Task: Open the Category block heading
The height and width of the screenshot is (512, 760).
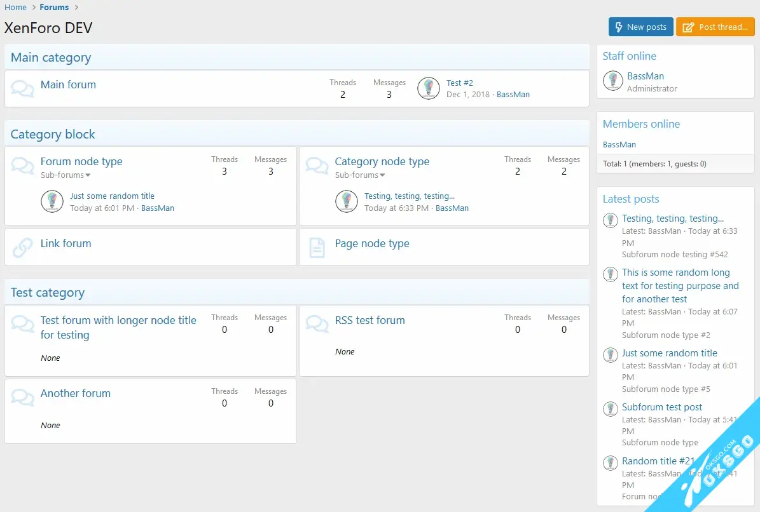Action: [53, 135]
